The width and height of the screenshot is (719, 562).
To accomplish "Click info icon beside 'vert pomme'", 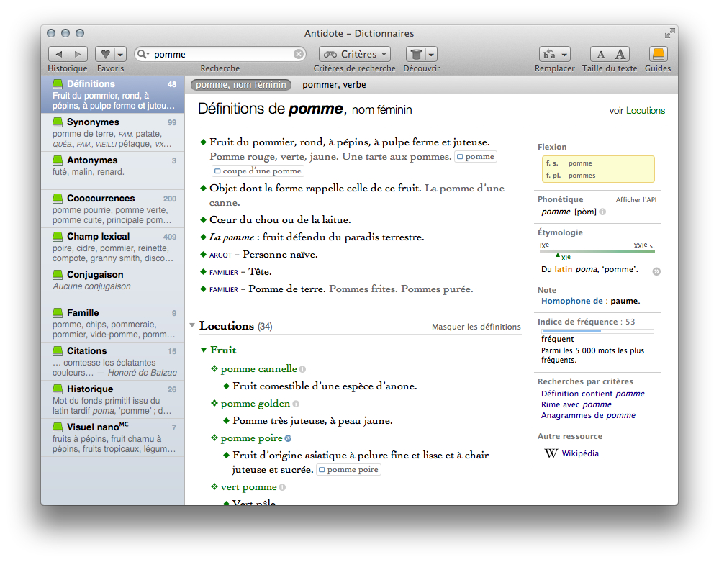I will click(282, 488).
